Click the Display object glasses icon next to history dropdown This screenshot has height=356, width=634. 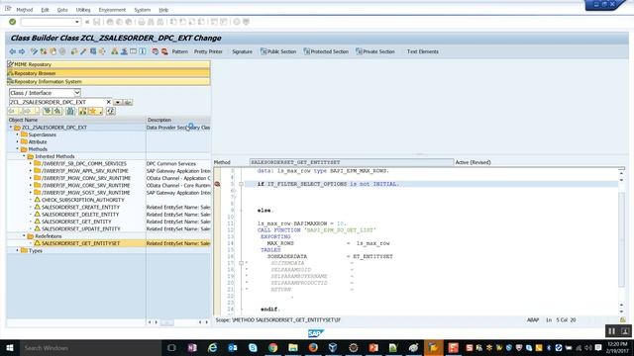[x=128, y=103]
